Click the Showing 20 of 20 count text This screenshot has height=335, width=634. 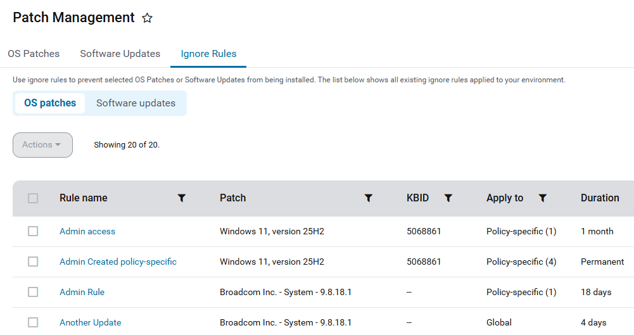pos(127,144)
